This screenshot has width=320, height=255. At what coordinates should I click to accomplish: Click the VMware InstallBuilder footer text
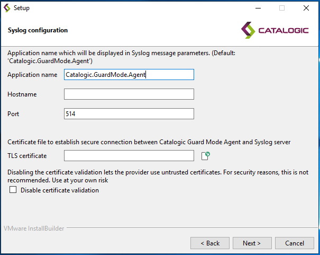tap(33, 228)
